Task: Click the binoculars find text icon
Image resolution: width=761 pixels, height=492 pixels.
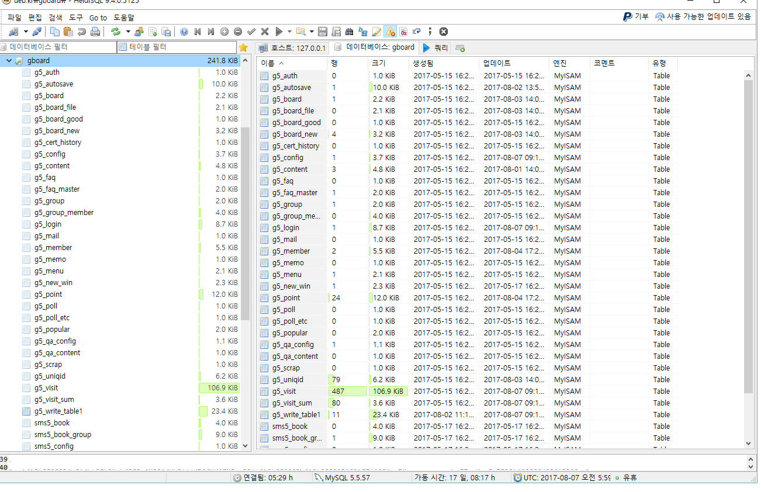Action: click(x=349, y=32)
